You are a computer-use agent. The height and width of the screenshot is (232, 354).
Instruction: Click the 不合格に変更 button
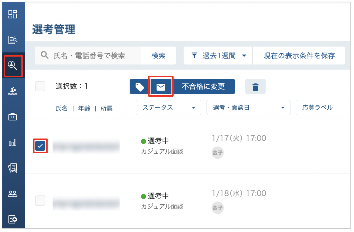203,87
